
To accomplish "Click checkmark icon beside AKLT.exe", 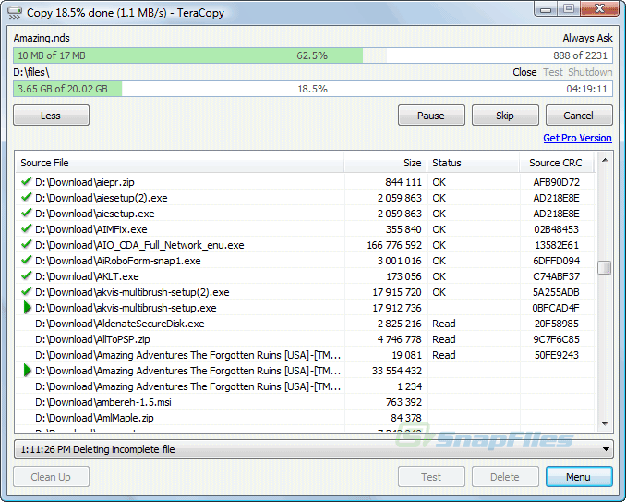I will (x=26, y=276).
